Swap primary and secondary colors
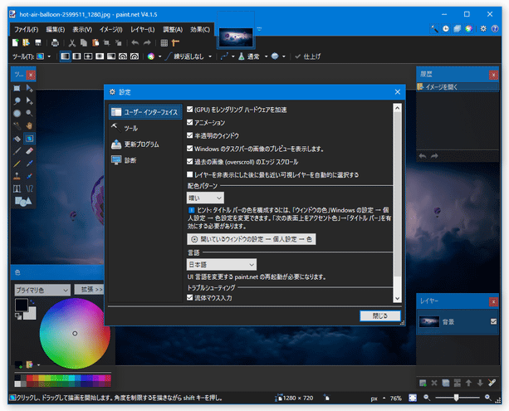509x411 pixels. [32, 302]
